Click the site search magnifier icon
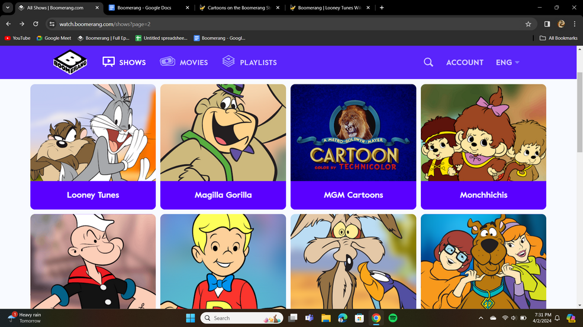The height and width of the screenshot is (327, 583). [x=429, y=63]
